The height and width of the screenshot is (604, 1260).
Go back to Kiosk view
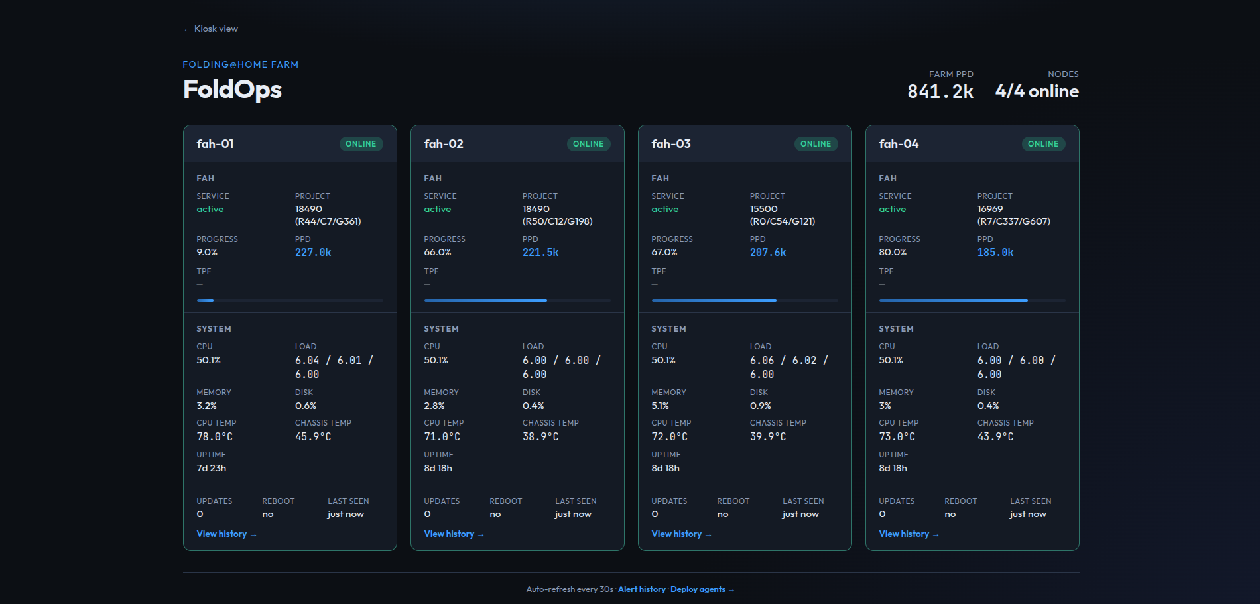tap(210, 29)
